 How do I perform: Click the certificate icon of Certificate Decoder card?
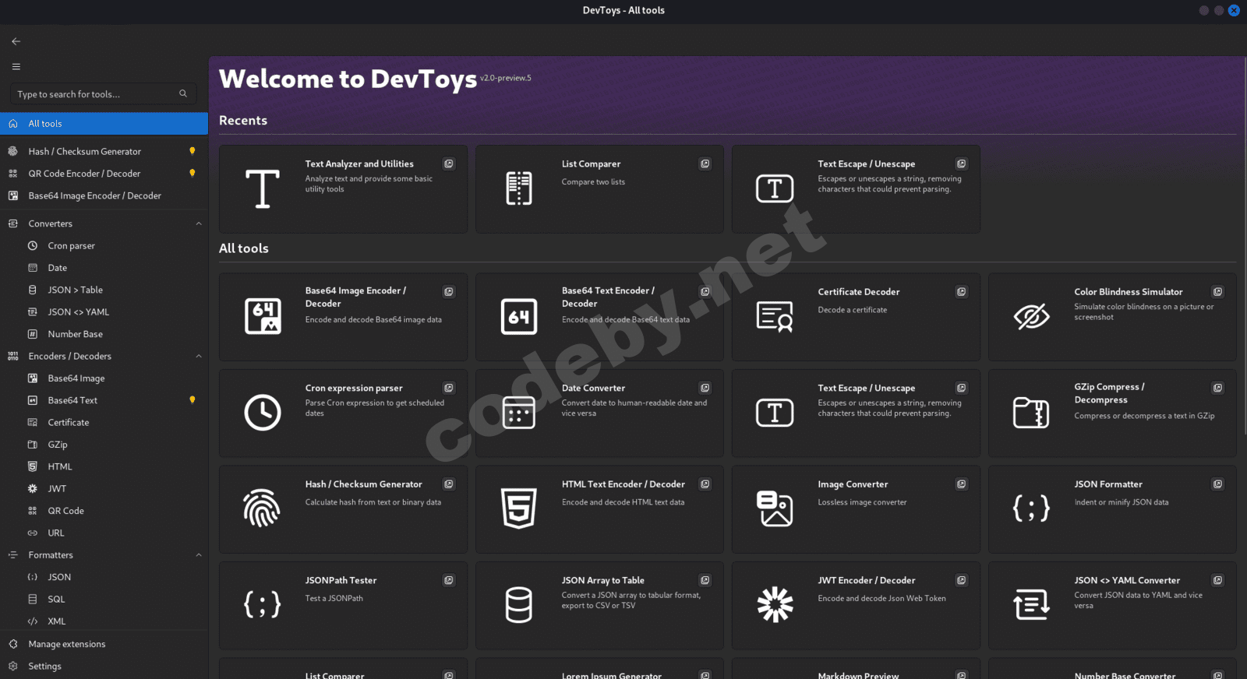click(x=775, y=316)
